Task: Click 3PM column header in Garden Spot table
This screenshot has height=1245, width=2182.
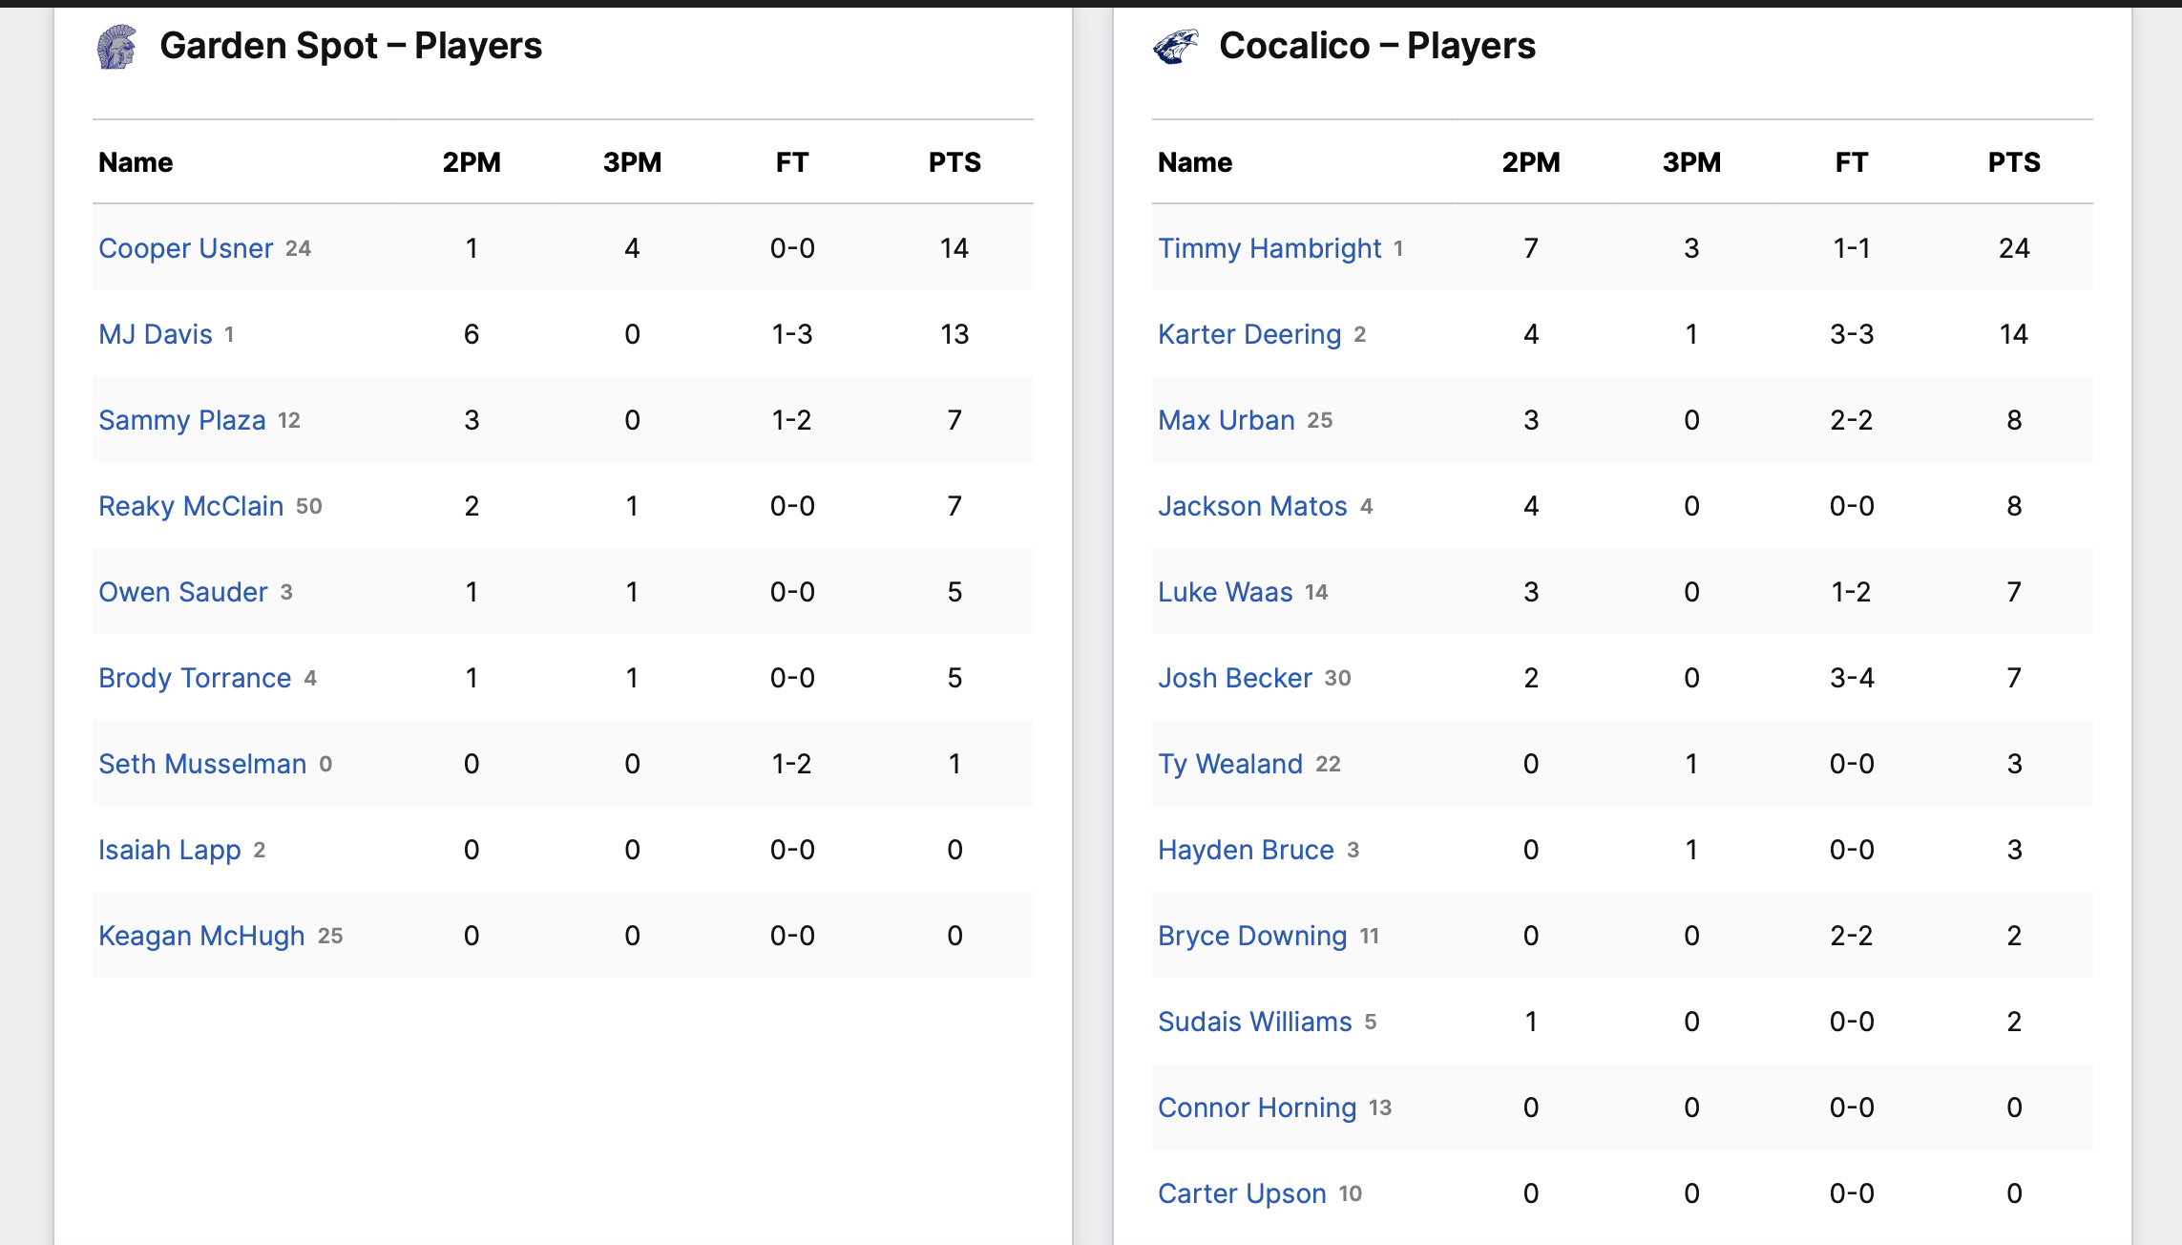Action: (x=632, y=162)
